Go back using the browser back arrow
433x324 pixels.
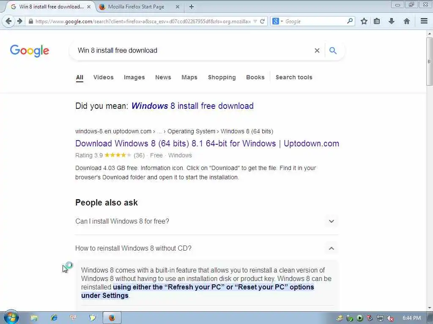8,21
